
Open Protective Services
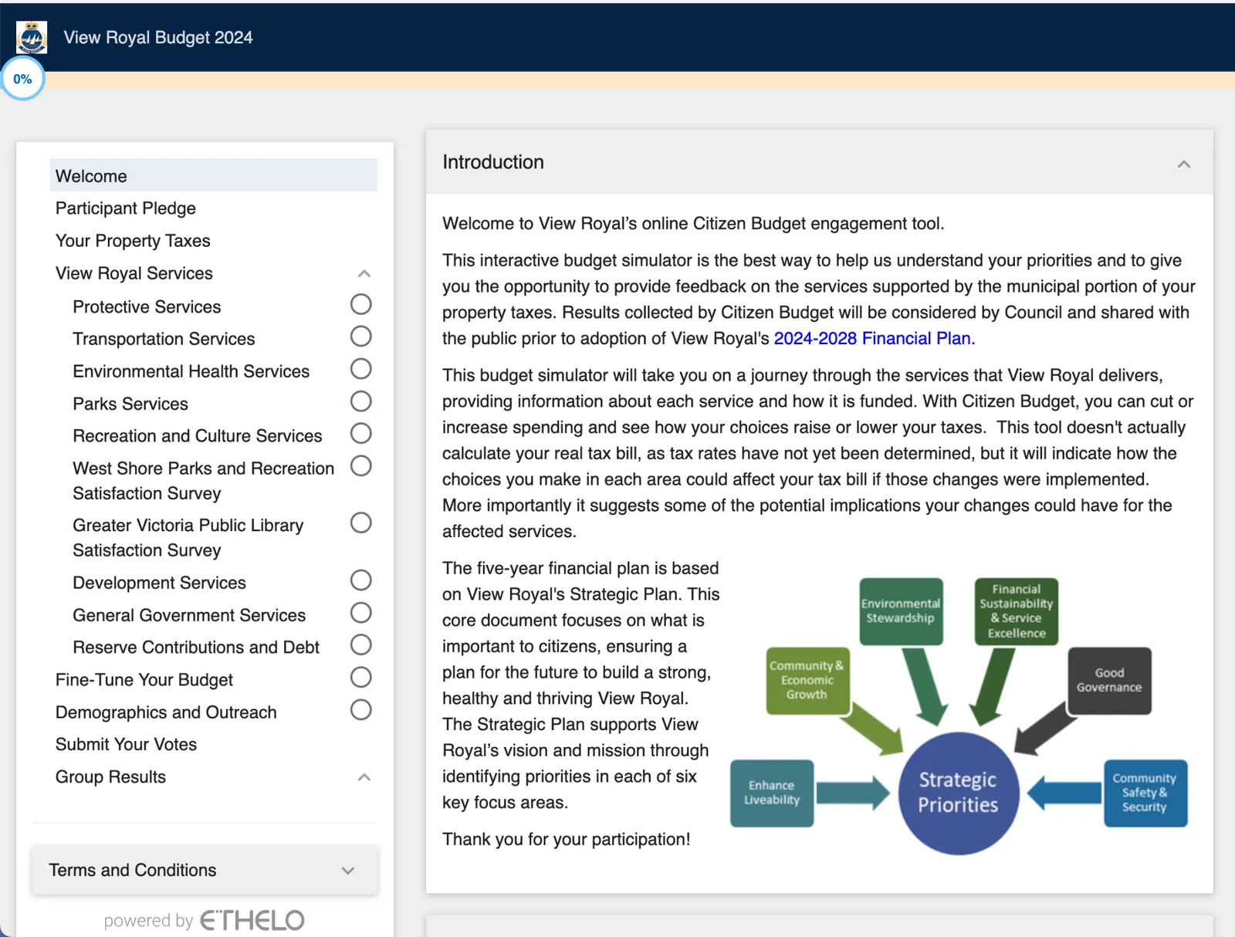(147, 306)
